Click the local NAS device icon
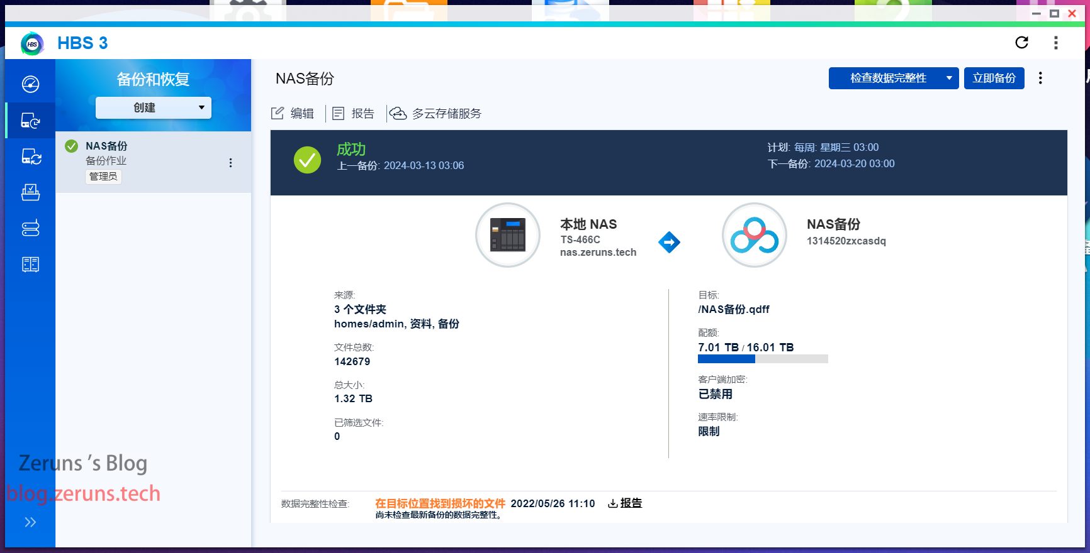Screen dimensions: 1090x553 pos(508,235)
